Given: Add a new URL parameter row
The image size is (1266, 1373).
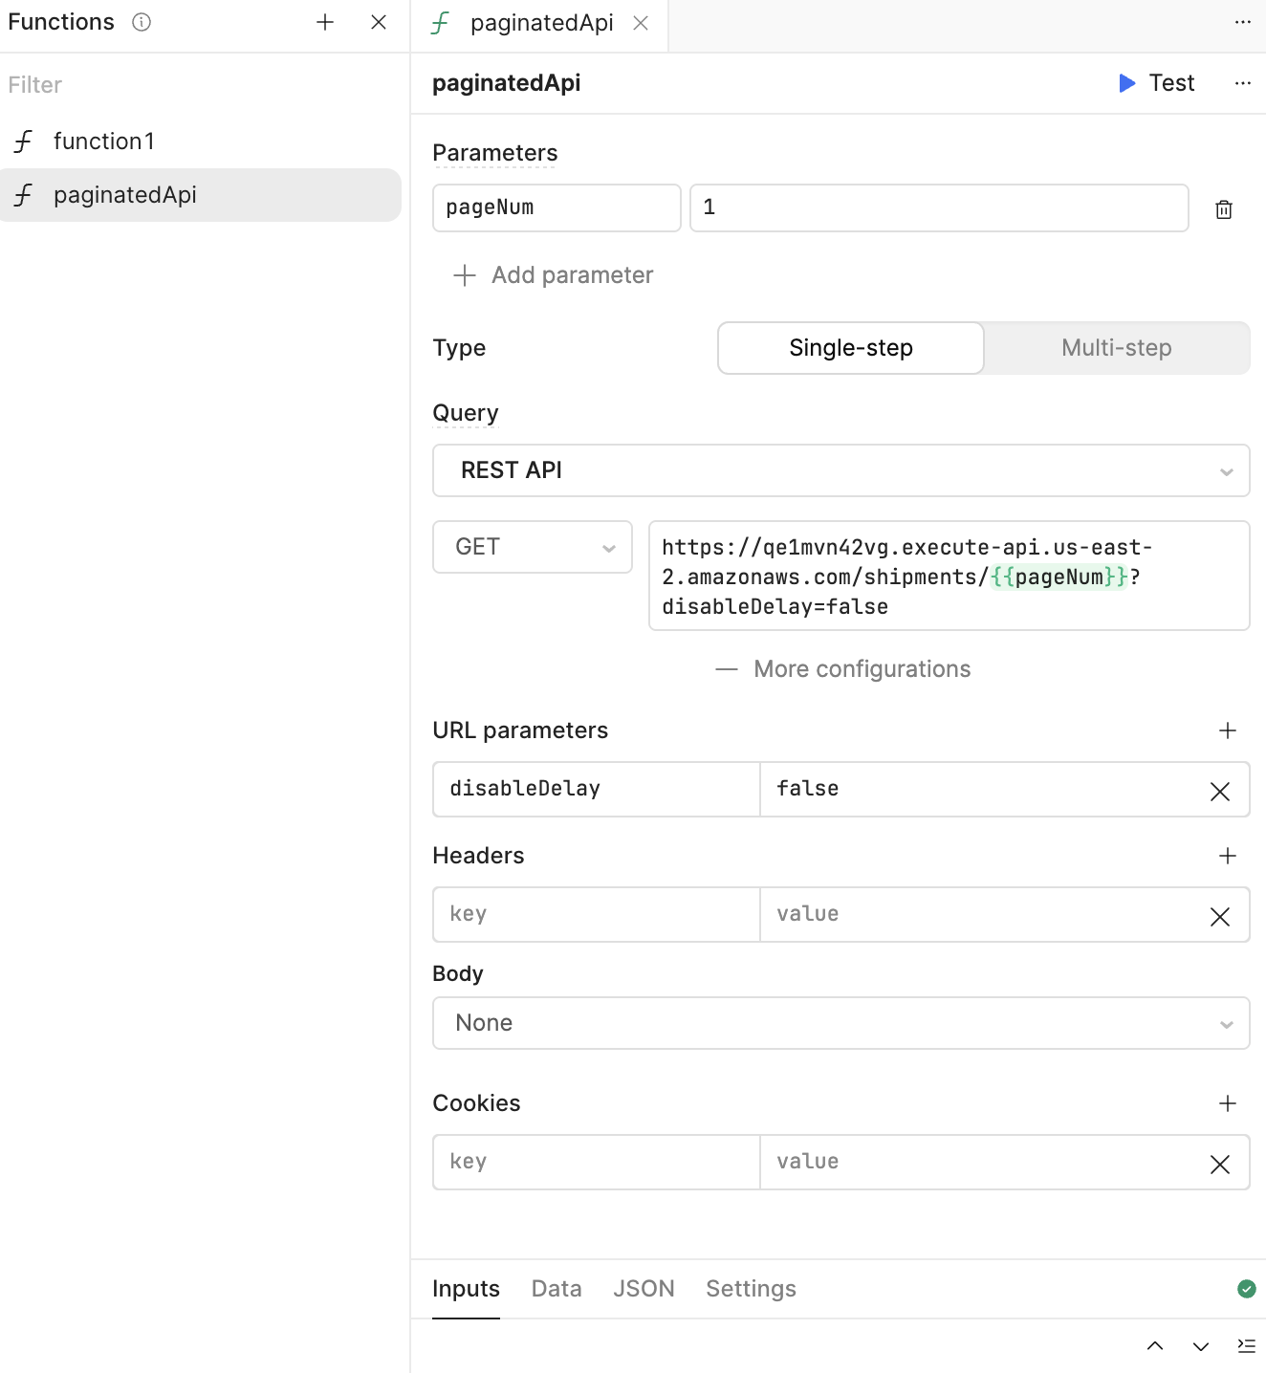Looking at the screenshot, I should point(1228,730).
